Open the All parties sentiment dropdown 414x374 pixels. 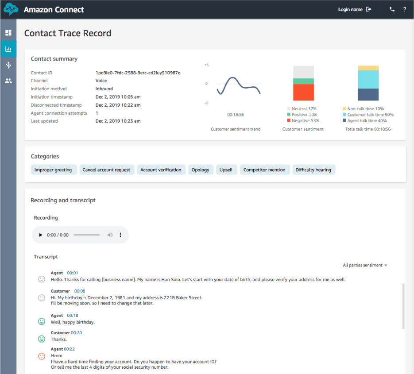(363, 265)
